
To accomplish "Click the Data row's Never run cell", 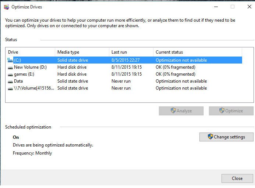I will [x=121, y=81].
